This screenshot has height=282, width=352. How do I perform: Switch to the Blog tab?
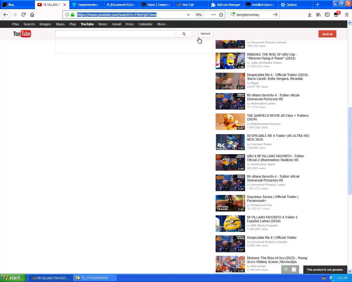[x=17, y=5]
